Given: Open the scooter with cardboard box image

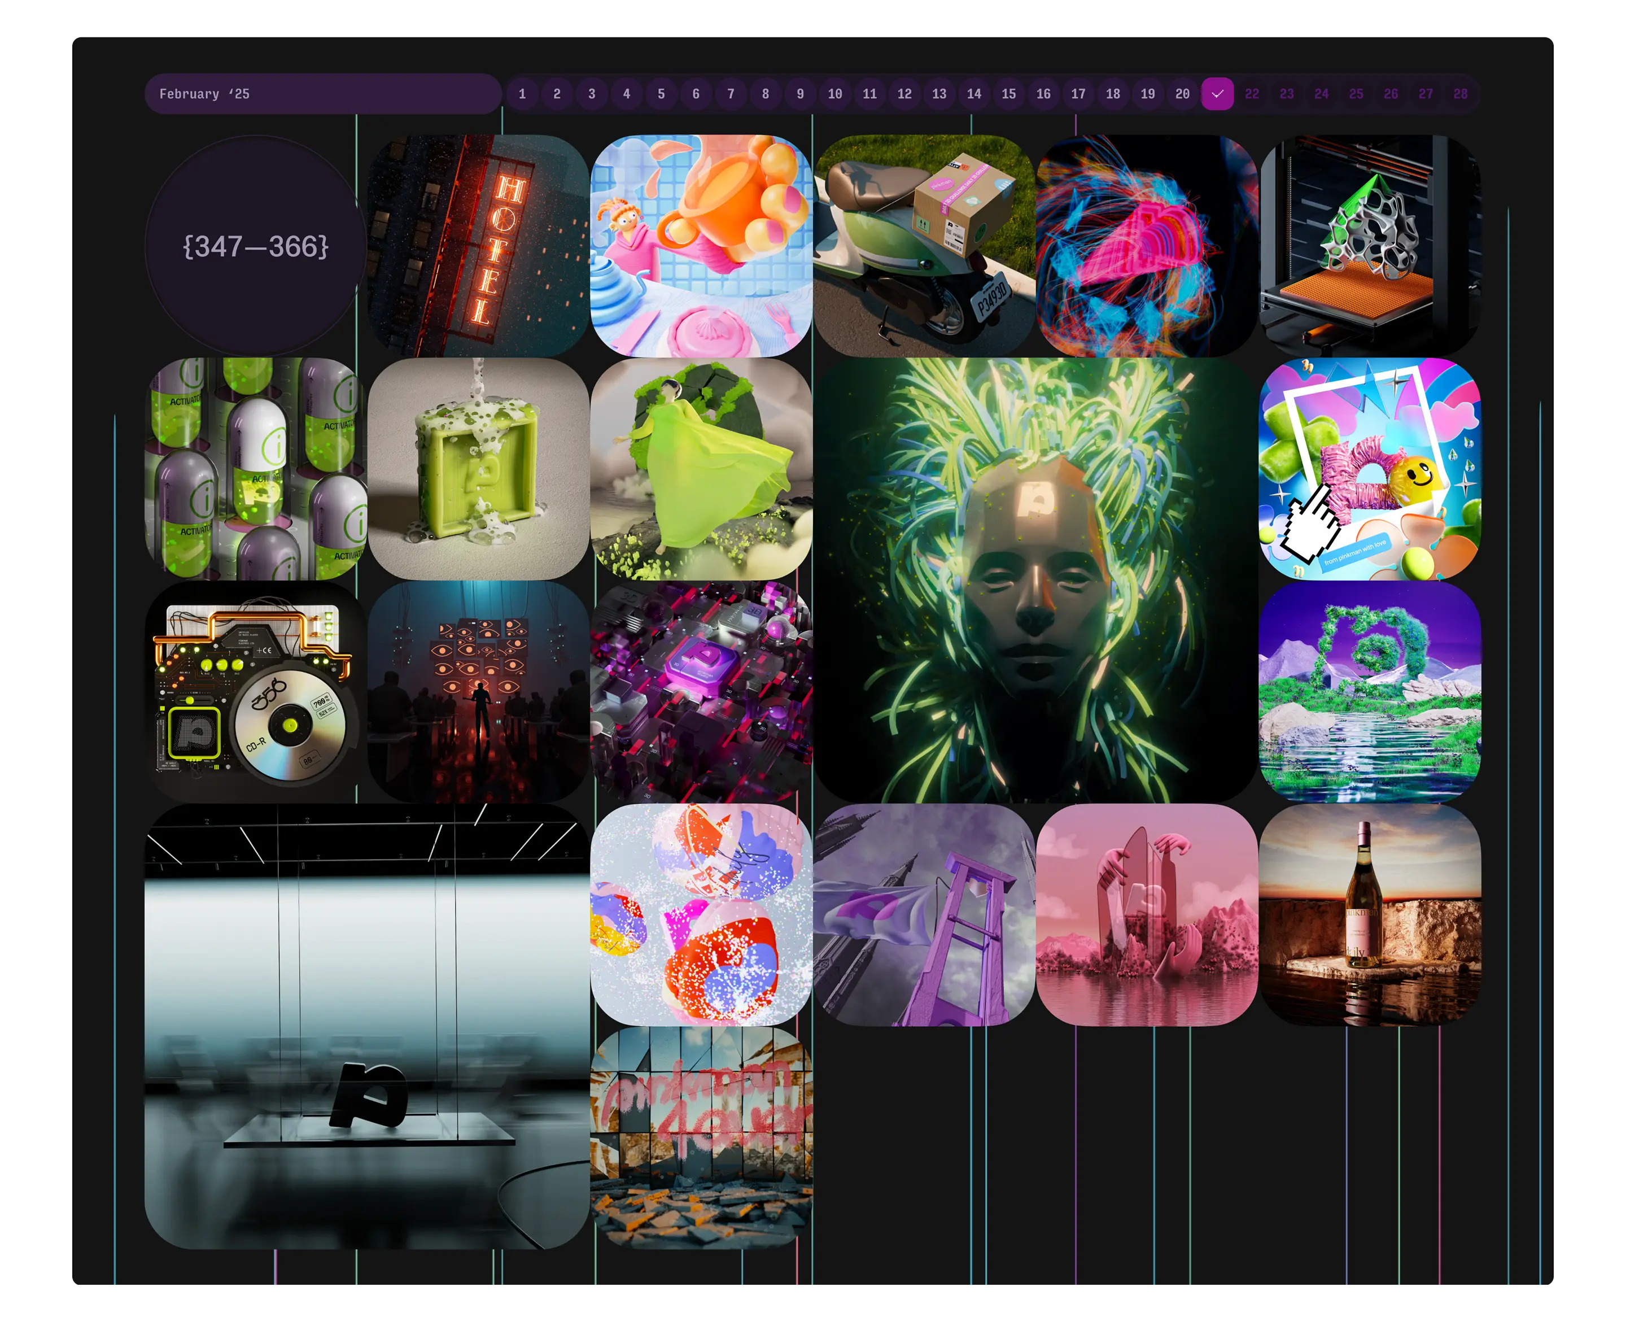Looking at the screenshot, I should tap(923, 246).
